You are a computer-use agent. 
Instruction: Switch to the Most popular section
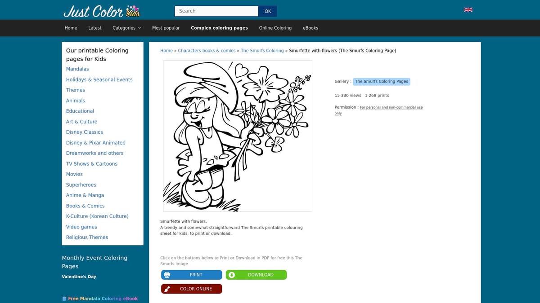166,28
